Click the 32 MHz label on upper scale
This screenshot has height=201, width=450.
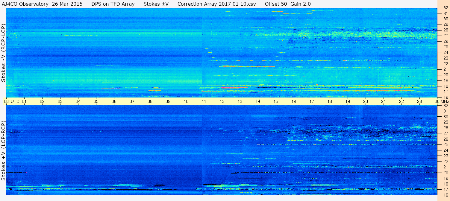445,8
